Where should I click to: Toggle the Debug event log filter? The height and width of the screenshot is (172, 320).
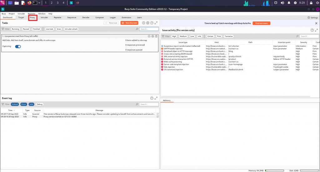point(40,104)
